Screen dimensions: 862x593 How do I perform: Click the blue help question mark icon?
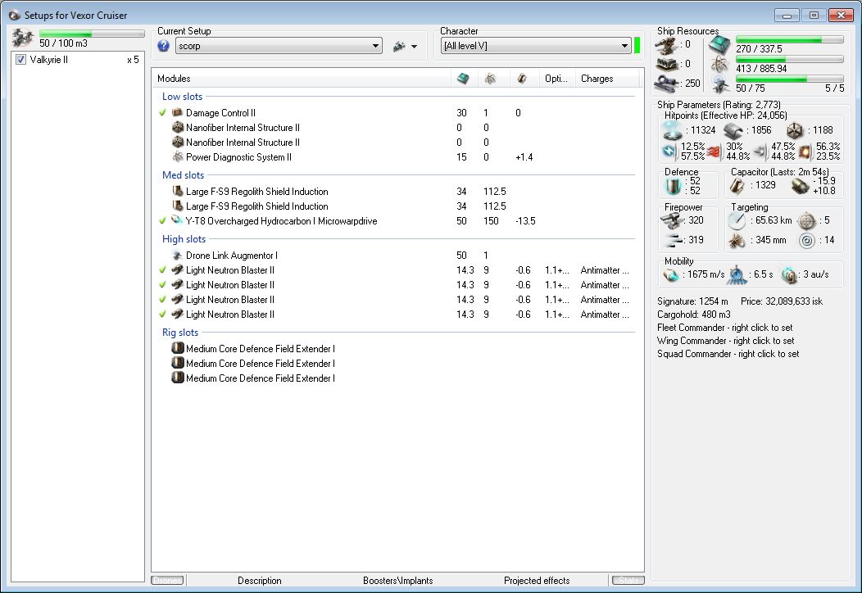click(x=163, y=46)
